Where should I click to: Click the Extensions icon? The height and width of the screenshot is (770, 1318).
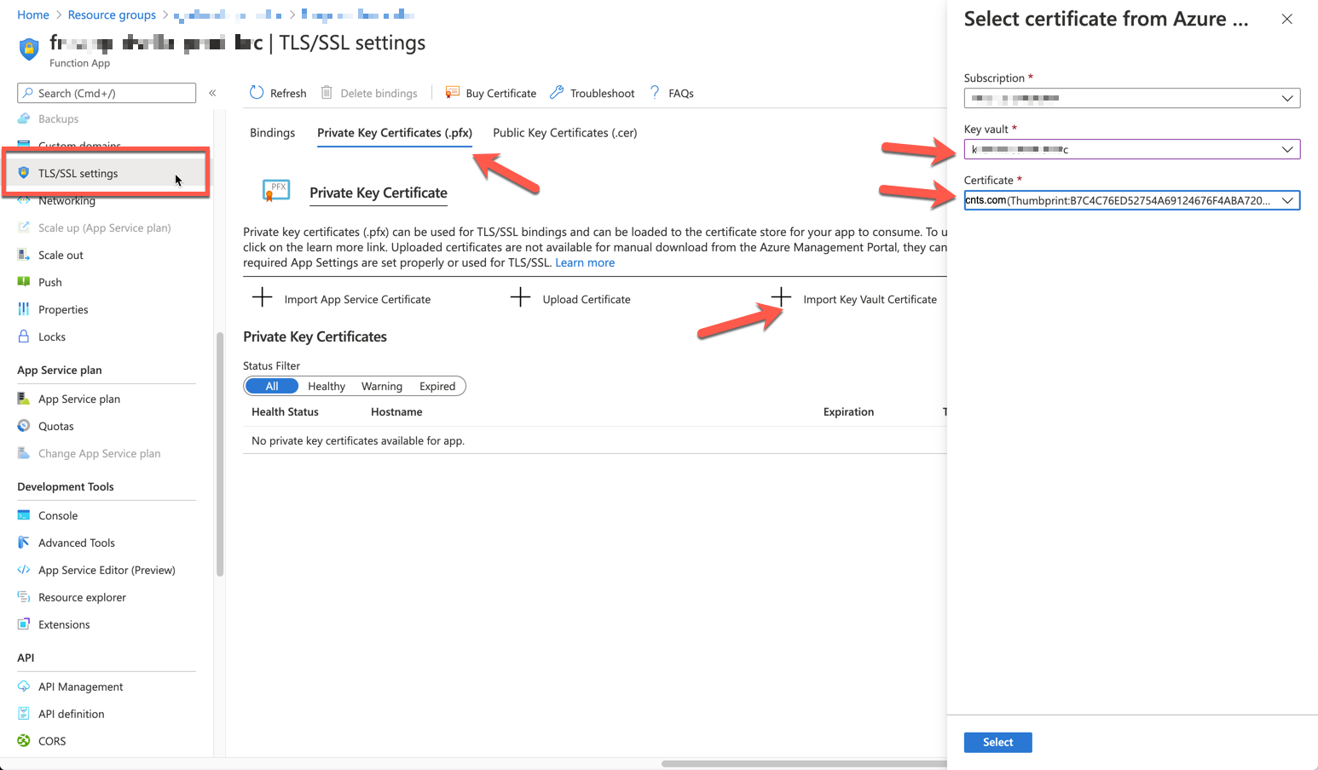pos(24,624)
